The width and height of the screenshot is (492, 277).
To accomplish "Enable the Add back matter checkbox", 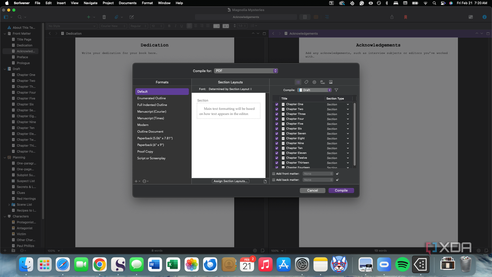I will coord(274,180).
